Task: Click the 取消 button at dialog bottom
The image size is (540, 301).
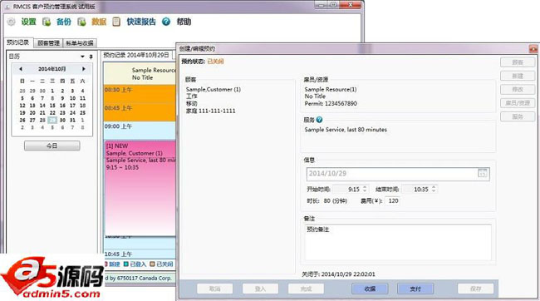Action: pyautogui.click(x=215, y=289)
